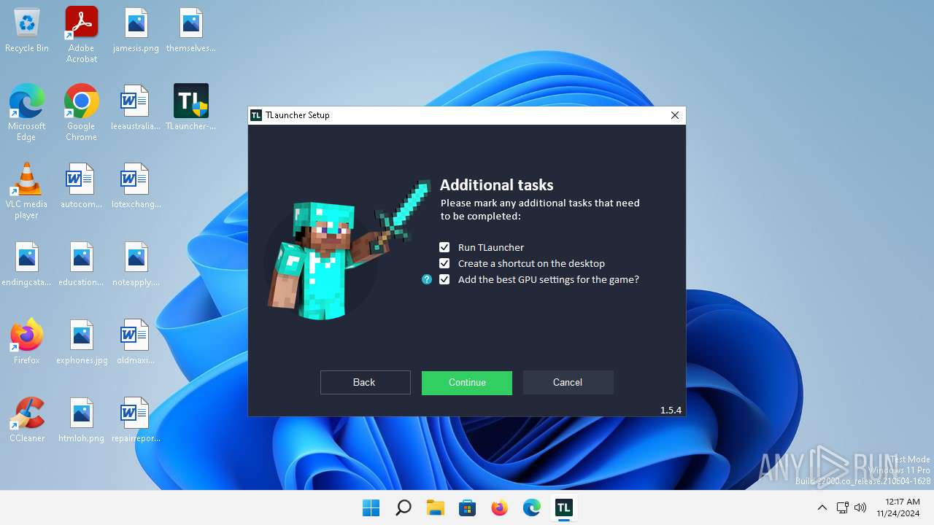Select the CCleaner desktop shortcut
Screen dimensions: 934x525
(27, 420)
